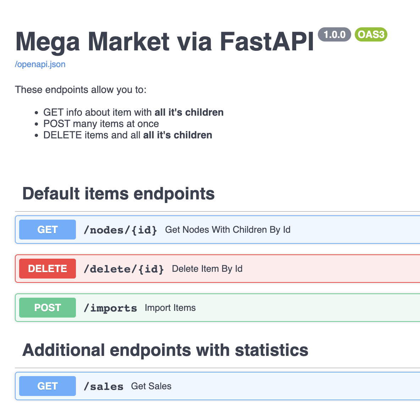Expand the /sales endpoint path
This screenshot has height=413, width=420.
coord(104,386)
